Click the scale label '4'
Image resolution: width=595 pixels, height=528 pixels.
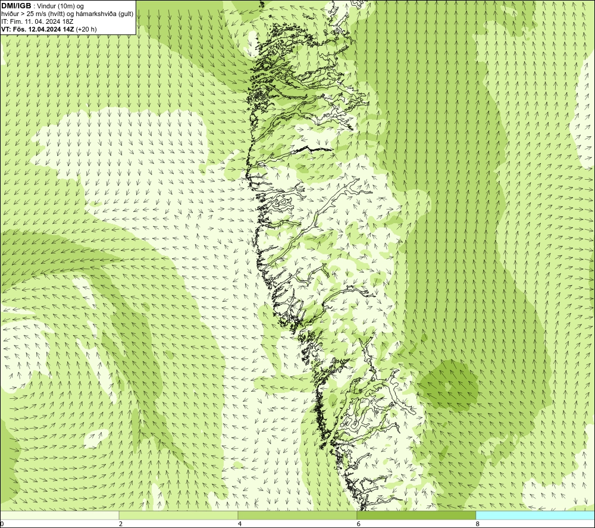(x=239, y=524)
